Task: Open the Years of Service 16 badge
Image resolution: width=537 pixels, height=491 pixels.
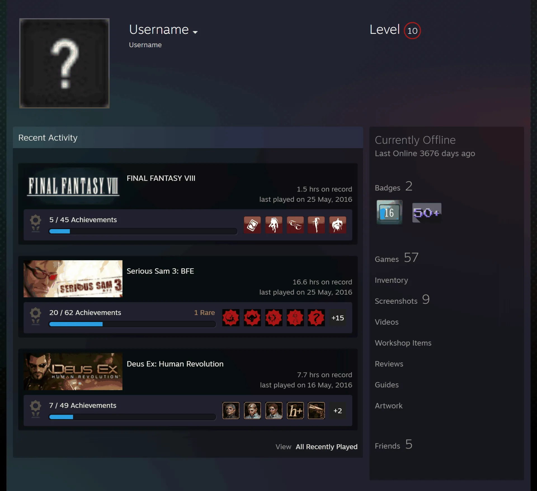Action: click(x=389, y=212)
